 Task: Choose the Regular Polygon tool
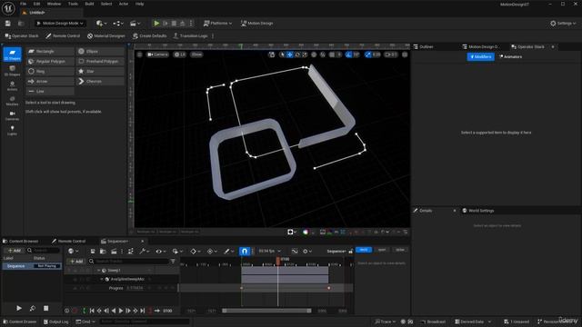50,61
